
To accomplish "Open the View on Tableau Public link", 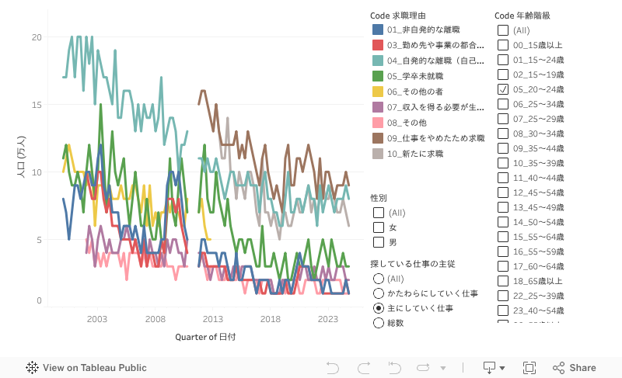I will pyautogui.click(x=94, y=368).
